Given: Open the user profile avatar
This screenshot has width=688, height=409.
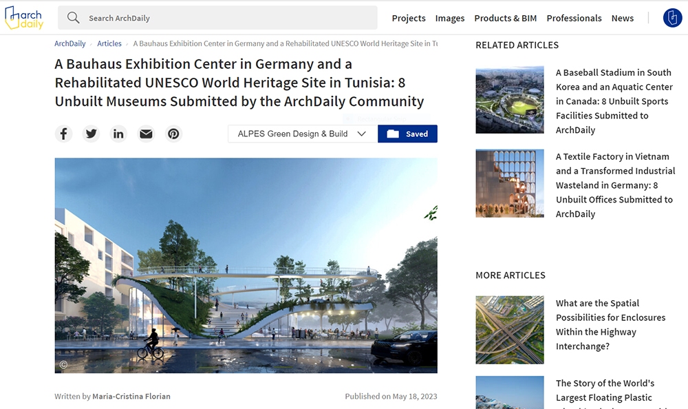Looking at the screenshot, I should coord(671,18).
